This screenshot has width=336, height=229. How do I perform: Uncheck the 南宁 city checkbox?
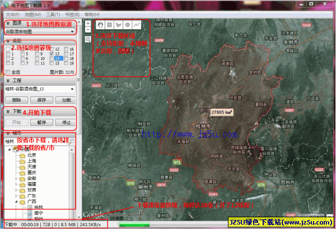[x=30, y=213]
